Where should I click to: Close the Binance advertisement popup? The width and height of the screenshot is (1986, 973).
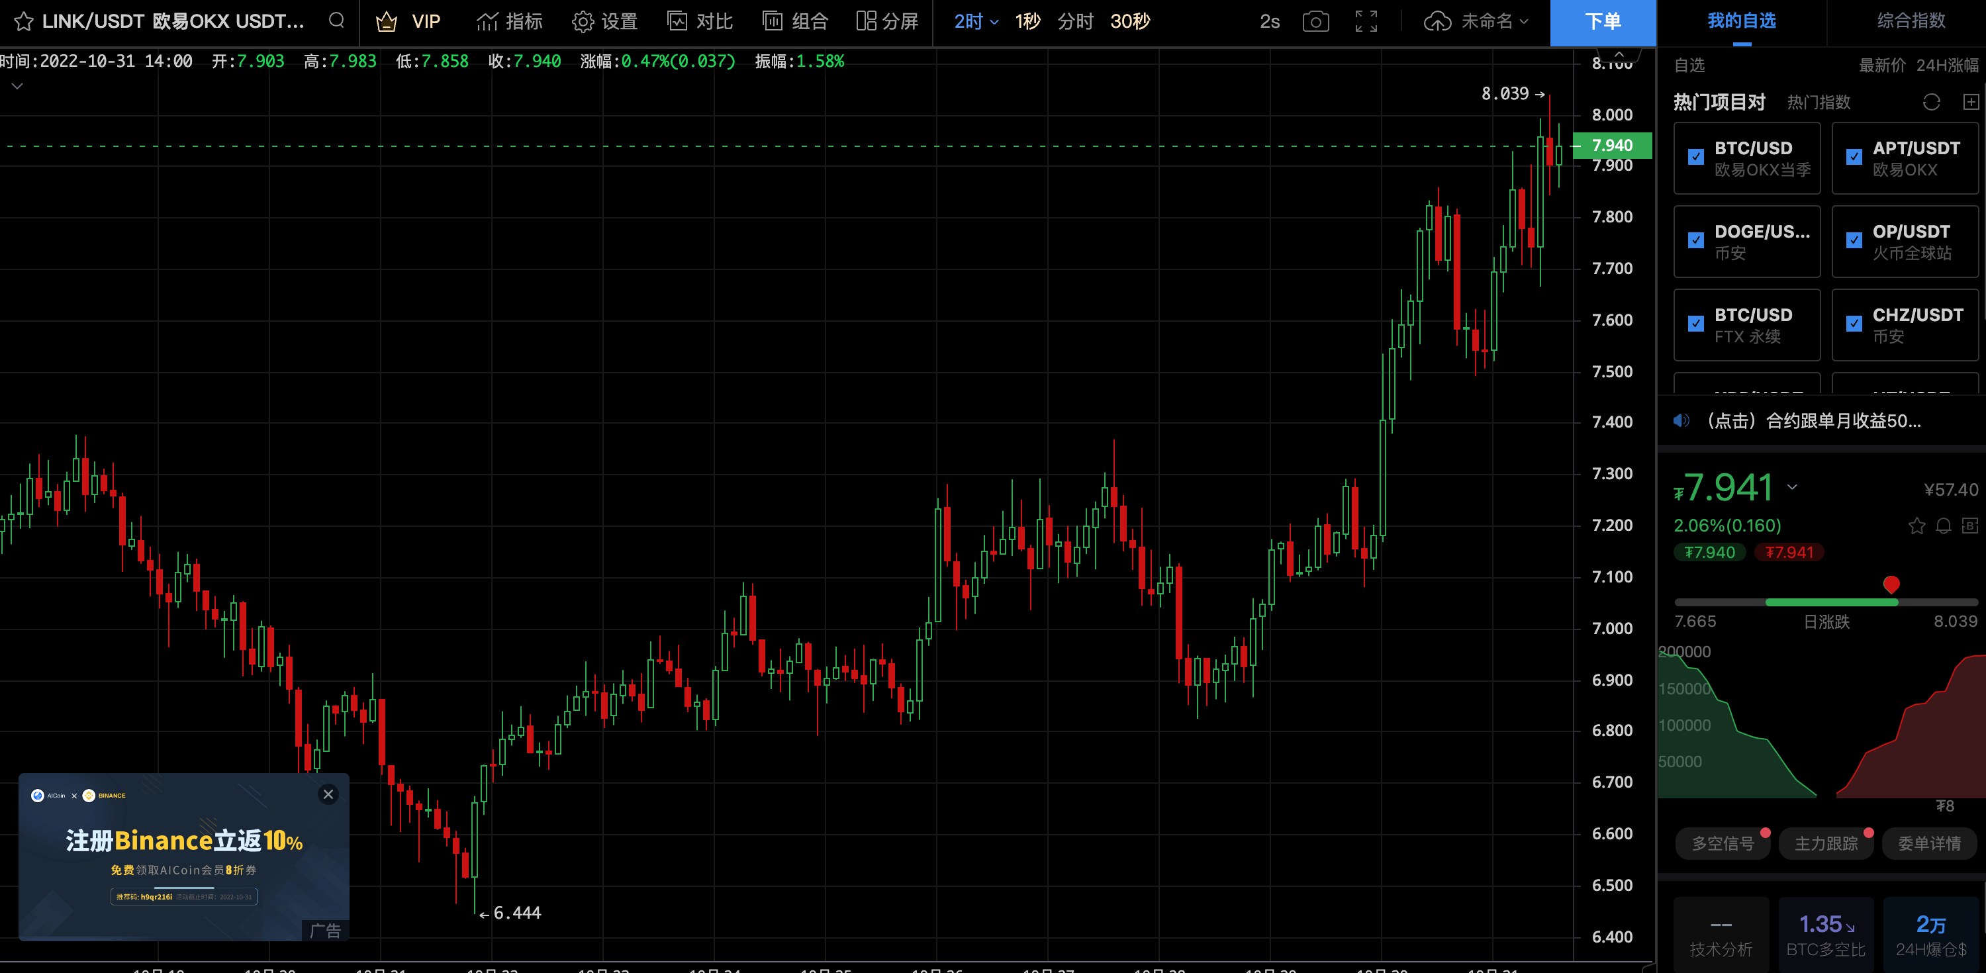tap(328, 794)
